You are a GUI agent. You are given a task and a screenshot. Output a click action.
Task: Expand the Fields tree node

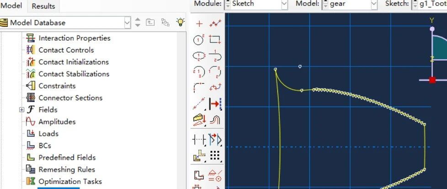[21, 110]
